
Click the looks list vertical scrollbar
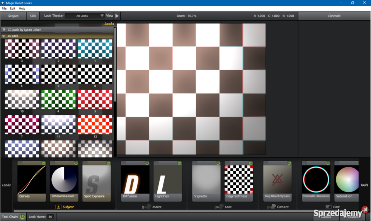coord(115,70)
